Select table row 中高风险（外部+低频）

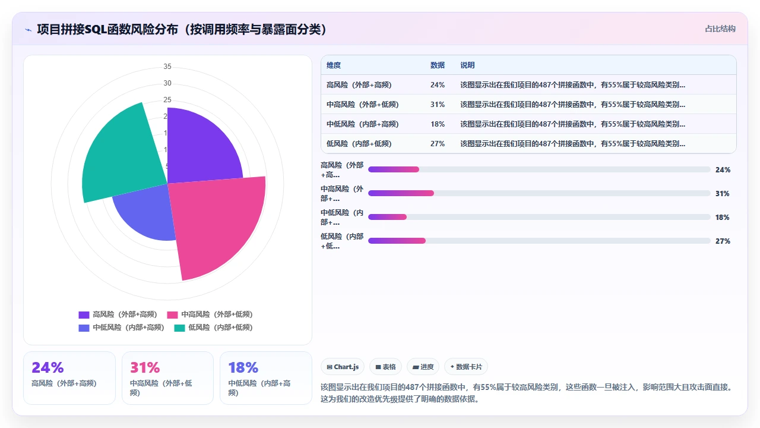pyautogui.click(x=528, y=105)
